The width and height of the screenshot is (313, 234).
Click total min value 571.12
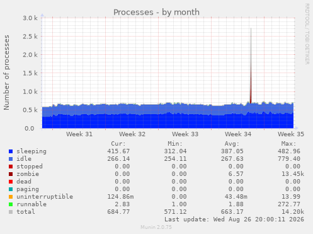coord(175,212)
